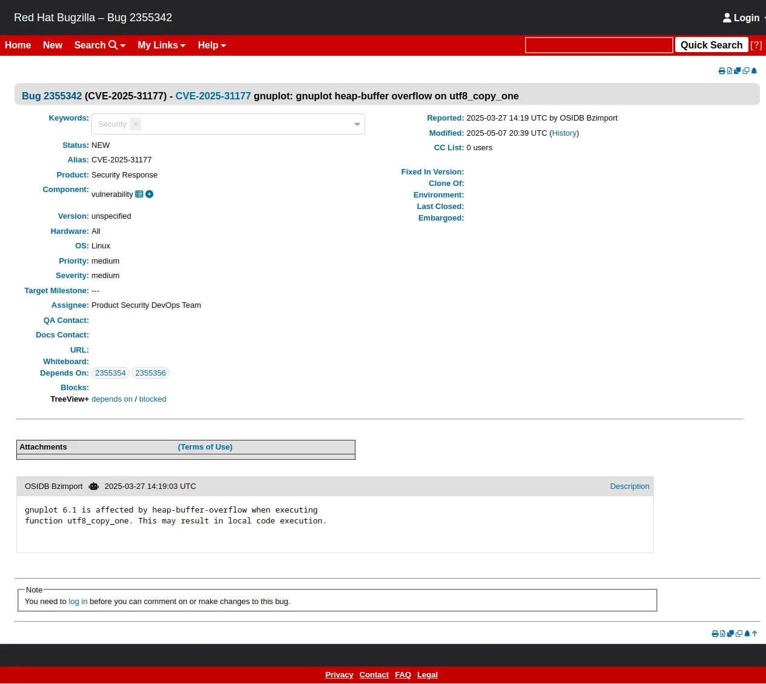Click the plus circle icon beside the vulnerability component
The width and height of the screenshot is (766, 684).
pyautogui.click(x=150, y=194)
